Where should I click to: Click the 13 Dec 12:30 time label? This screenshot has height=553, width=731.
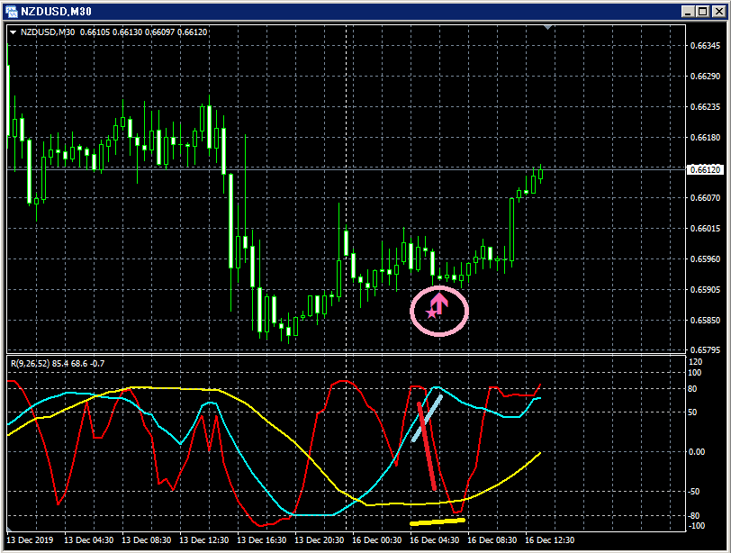click(x=204, y=540)
